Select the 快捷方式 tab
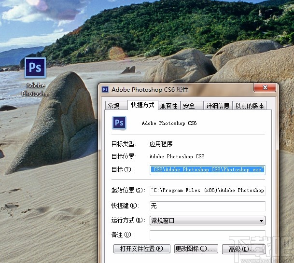294x263 pixels. point(143,105)
